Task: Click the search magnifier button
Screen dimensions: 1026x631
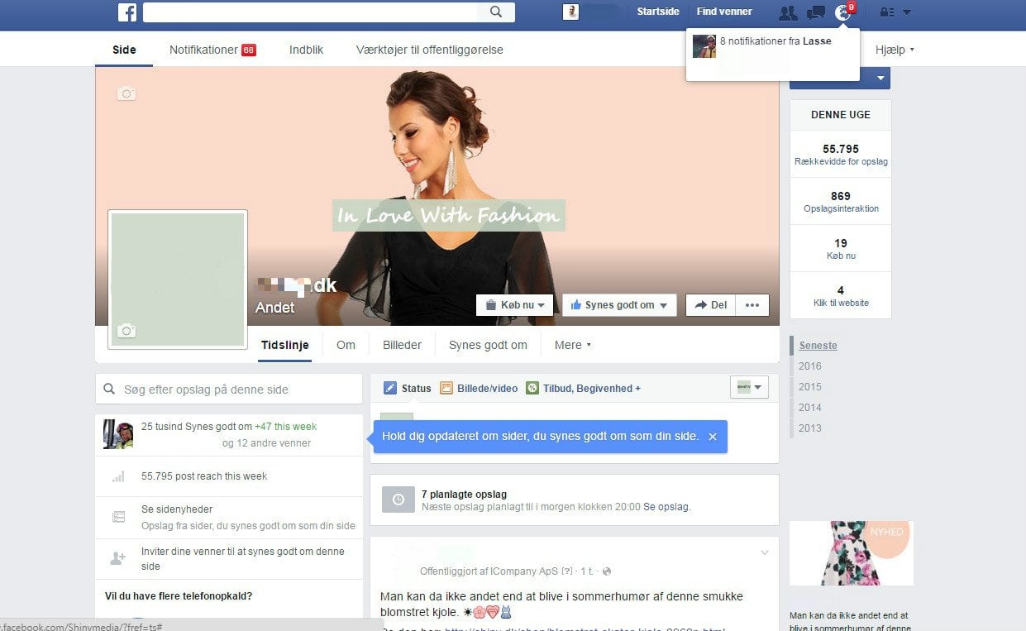Action: point(496,12)
